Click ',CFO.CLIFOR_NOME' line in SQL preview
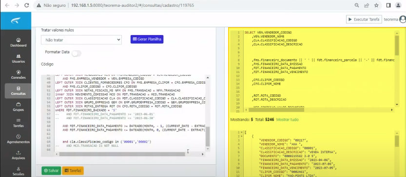This screenshot has width=406, height=177. 267,84
